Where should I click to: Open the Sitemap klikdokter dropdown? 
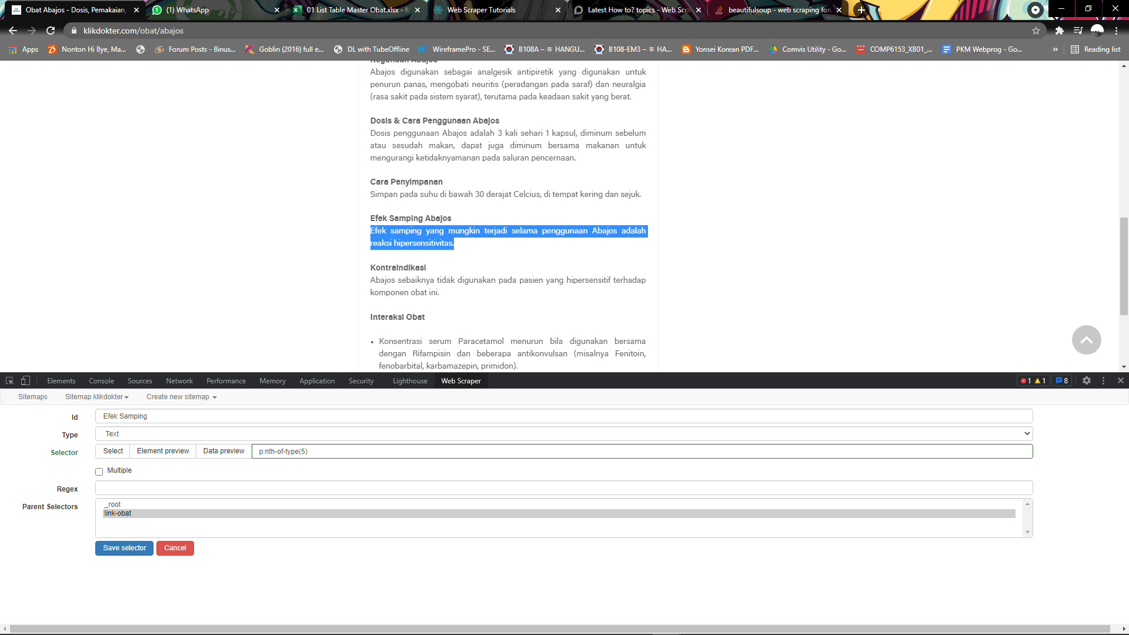(96, 397)
